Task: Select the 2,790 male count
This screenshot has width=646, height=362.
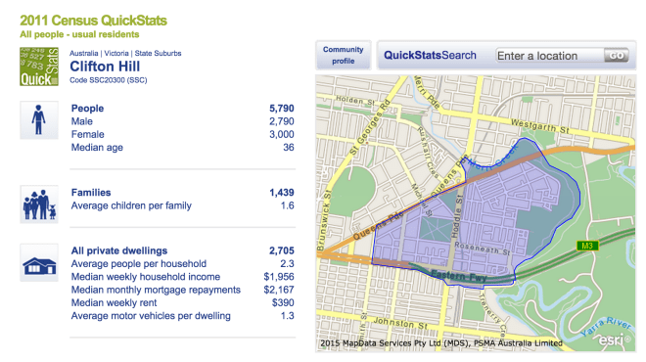Action: [282, 121]
